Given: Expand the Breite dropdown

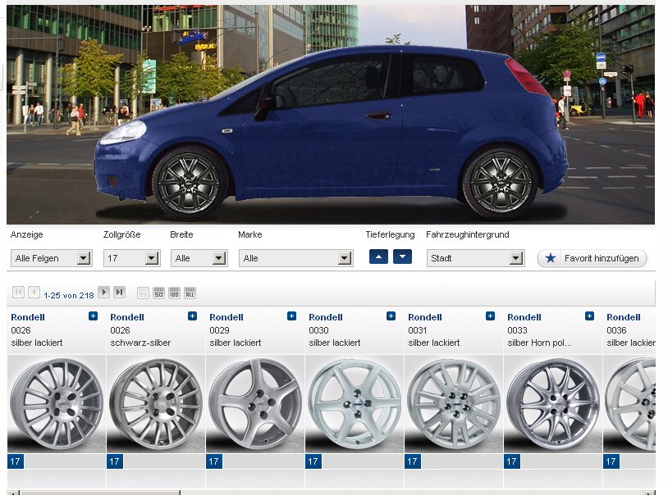Looking at the screenshot, I should click(199, 258).
